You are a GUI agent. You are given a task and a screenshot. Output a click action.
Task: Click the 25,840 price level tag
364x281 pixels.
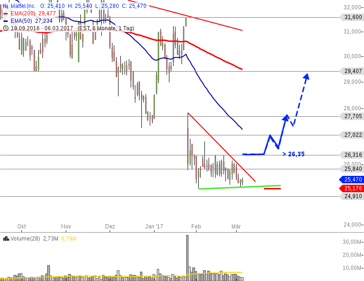[x=351, y=169]
